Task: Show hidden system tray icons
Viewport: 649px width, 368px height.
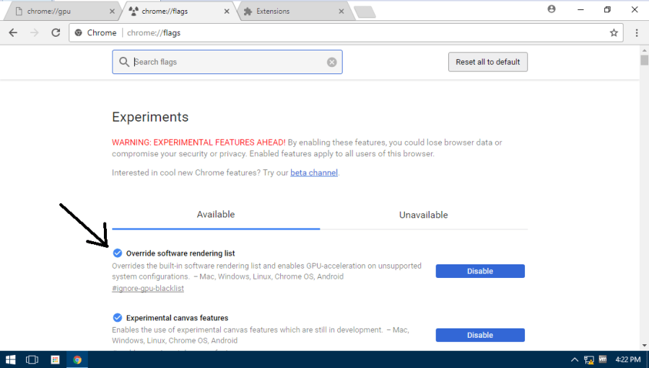Action: click(575, 359)
